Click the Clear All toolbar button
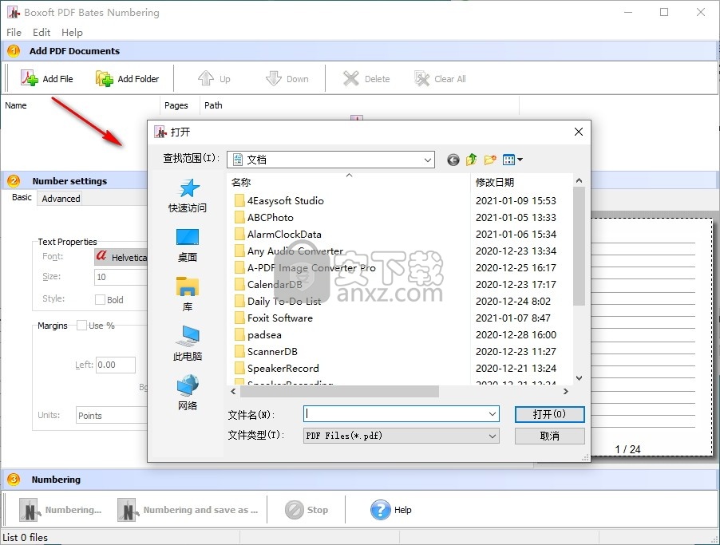This screenshot has height=545, width=720. 440,78
